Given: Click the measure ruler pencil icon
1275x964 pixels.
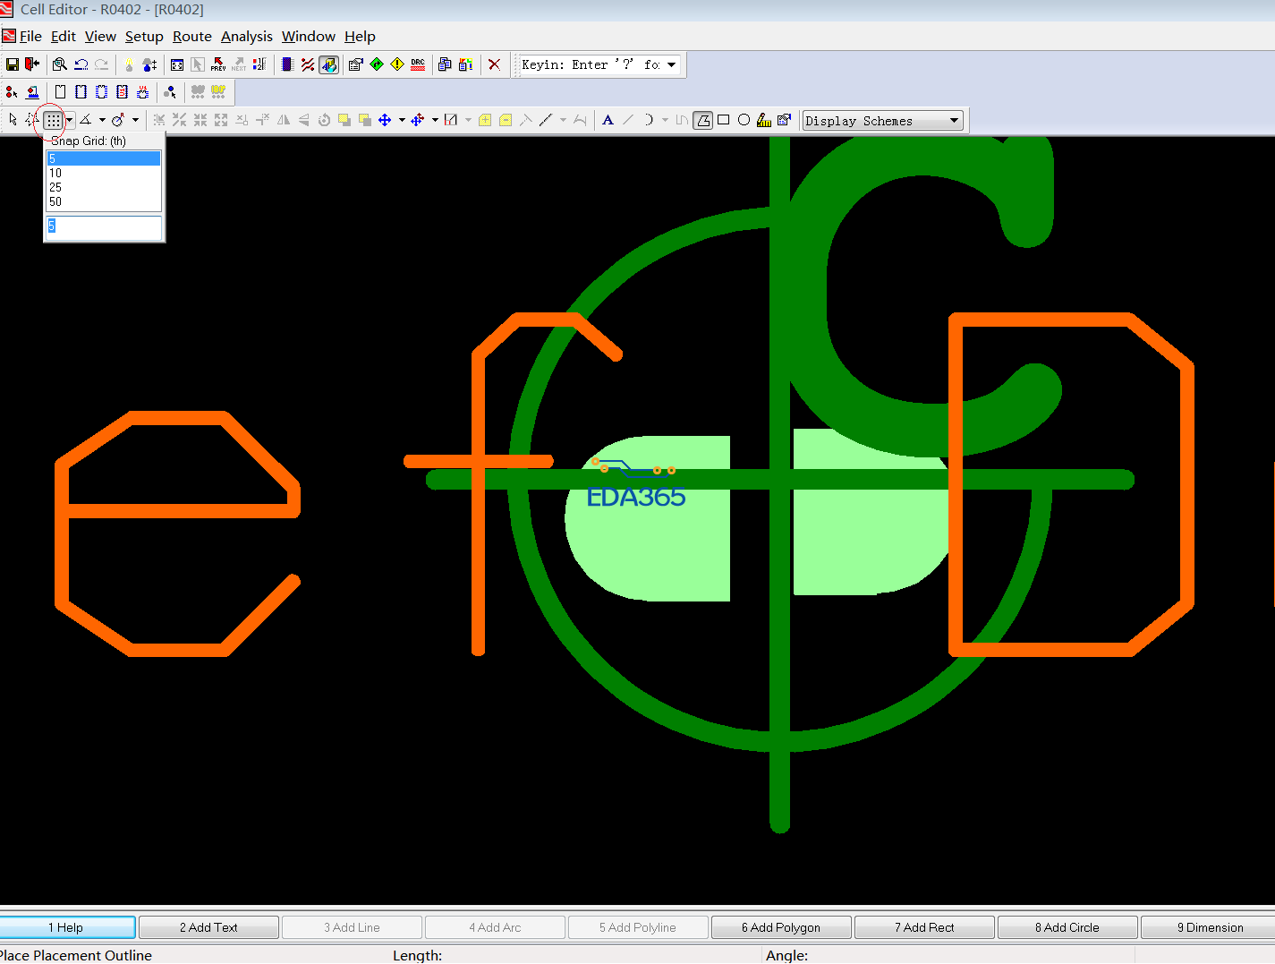Looking at the screenshot, I should pos(764,120).
